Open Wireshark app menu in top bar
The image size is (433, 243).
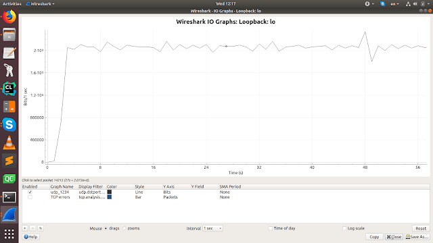[41, 4]
